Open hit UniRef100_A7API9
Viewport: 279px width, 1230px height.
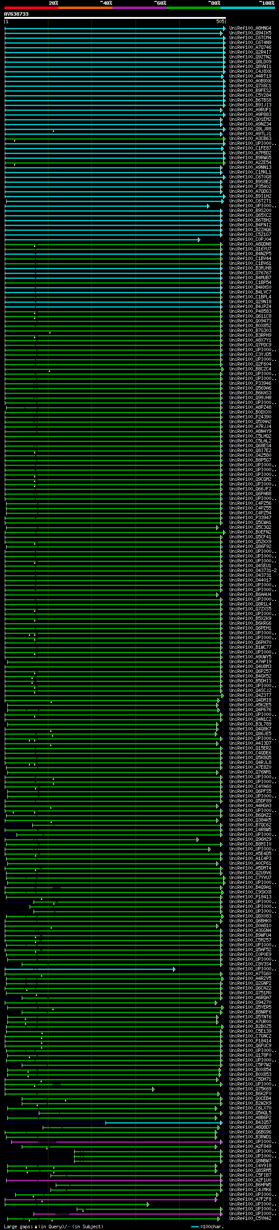250,662
